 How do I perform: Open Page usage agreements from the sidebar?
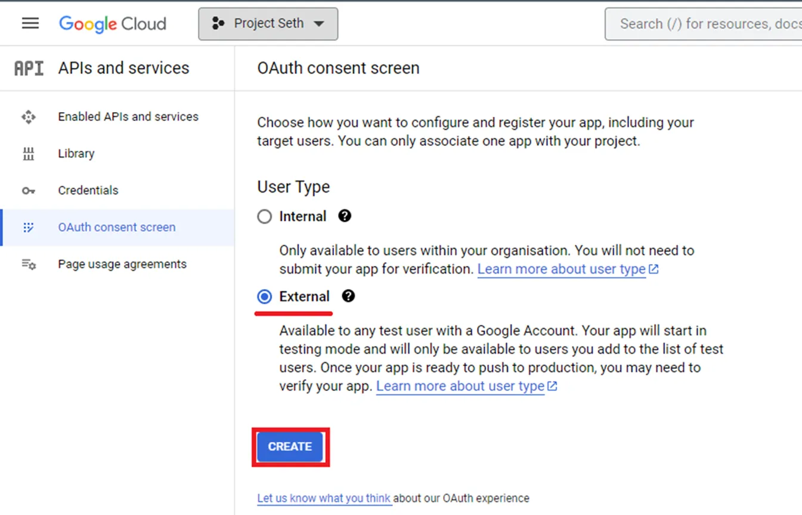coord(122,264)
